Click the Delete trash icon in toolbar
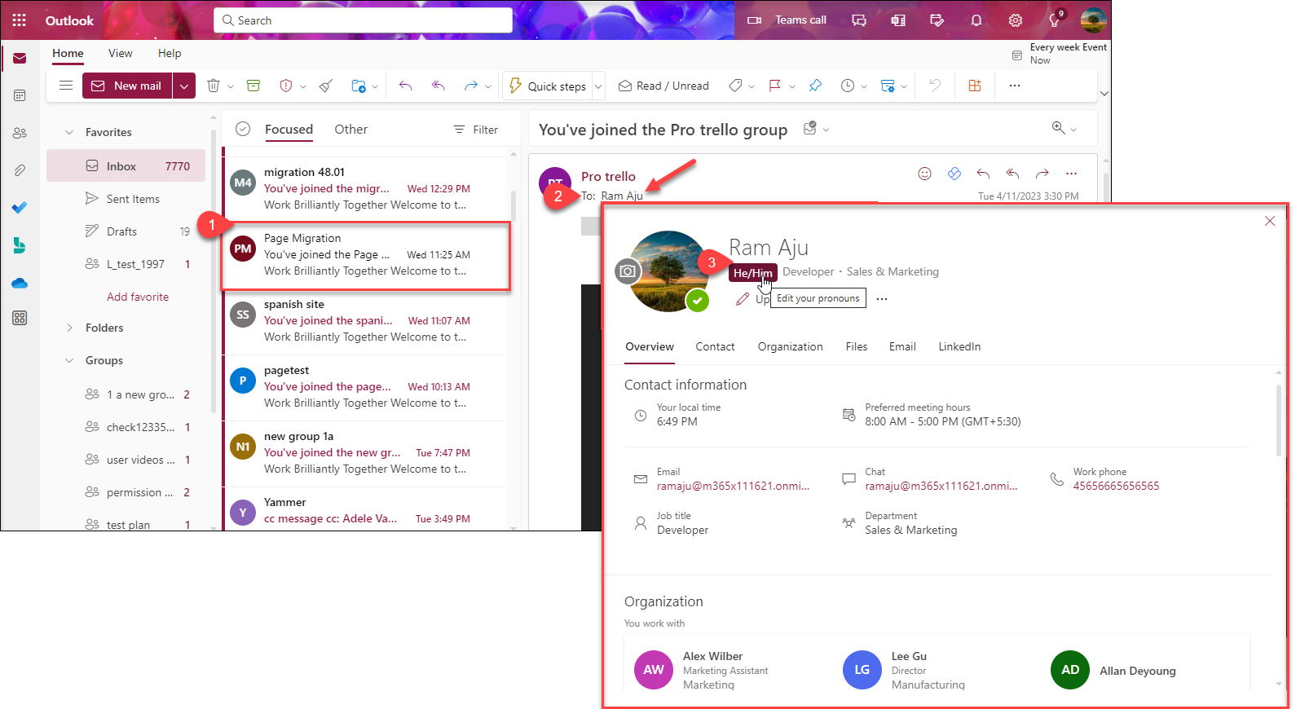This screenshot has width=1296, height=709. pos(214,86)
